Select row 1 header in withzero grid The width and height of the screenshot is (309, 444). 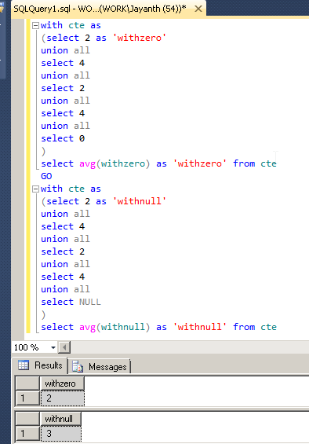(x=27, y=398)
